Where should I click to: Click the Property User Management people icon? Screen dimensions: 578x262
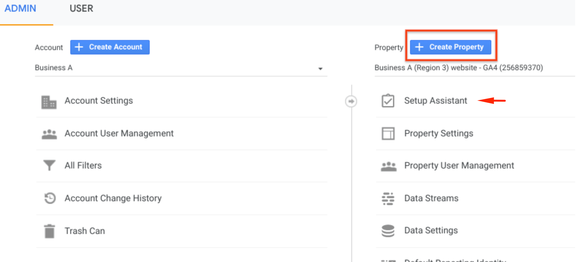pos(389,166)
